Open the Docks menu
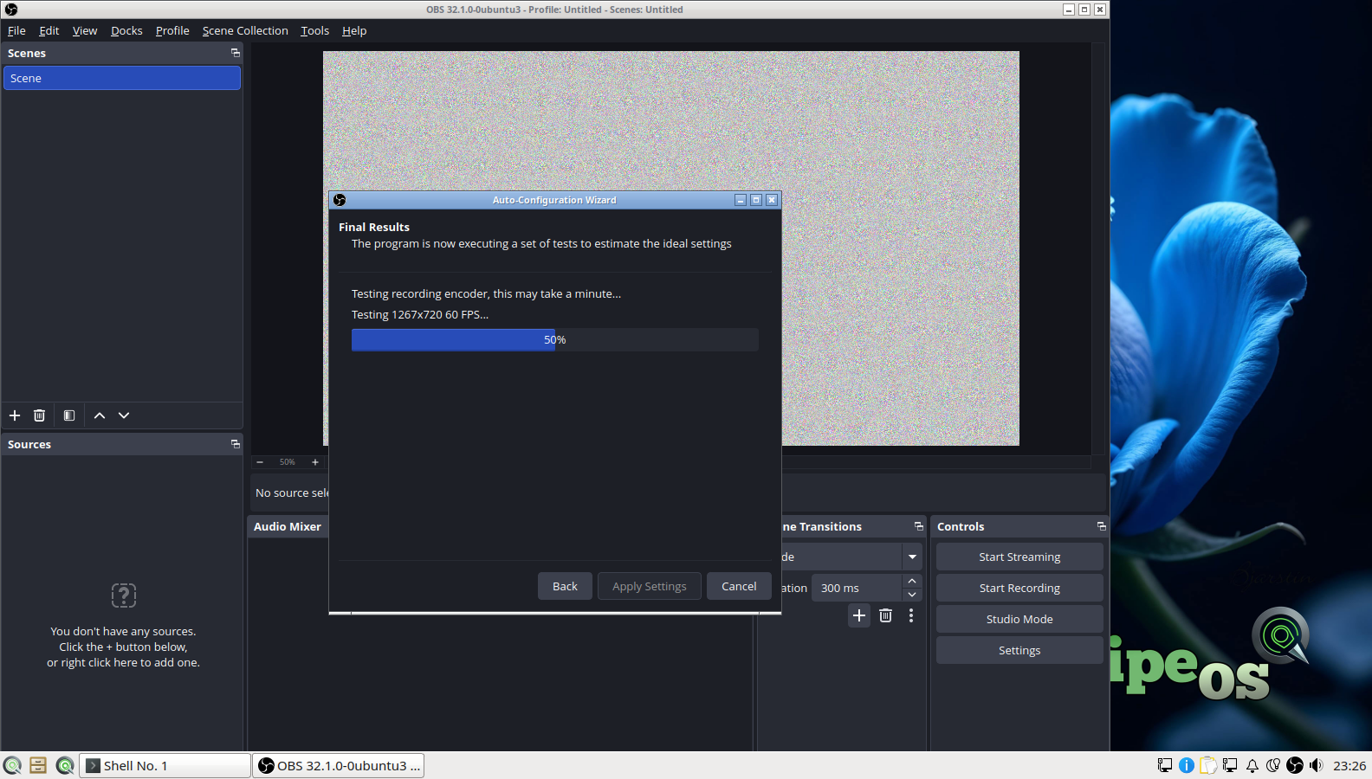Image resolution: width=1372 pixels, height=779 pixels. point(126,30)
